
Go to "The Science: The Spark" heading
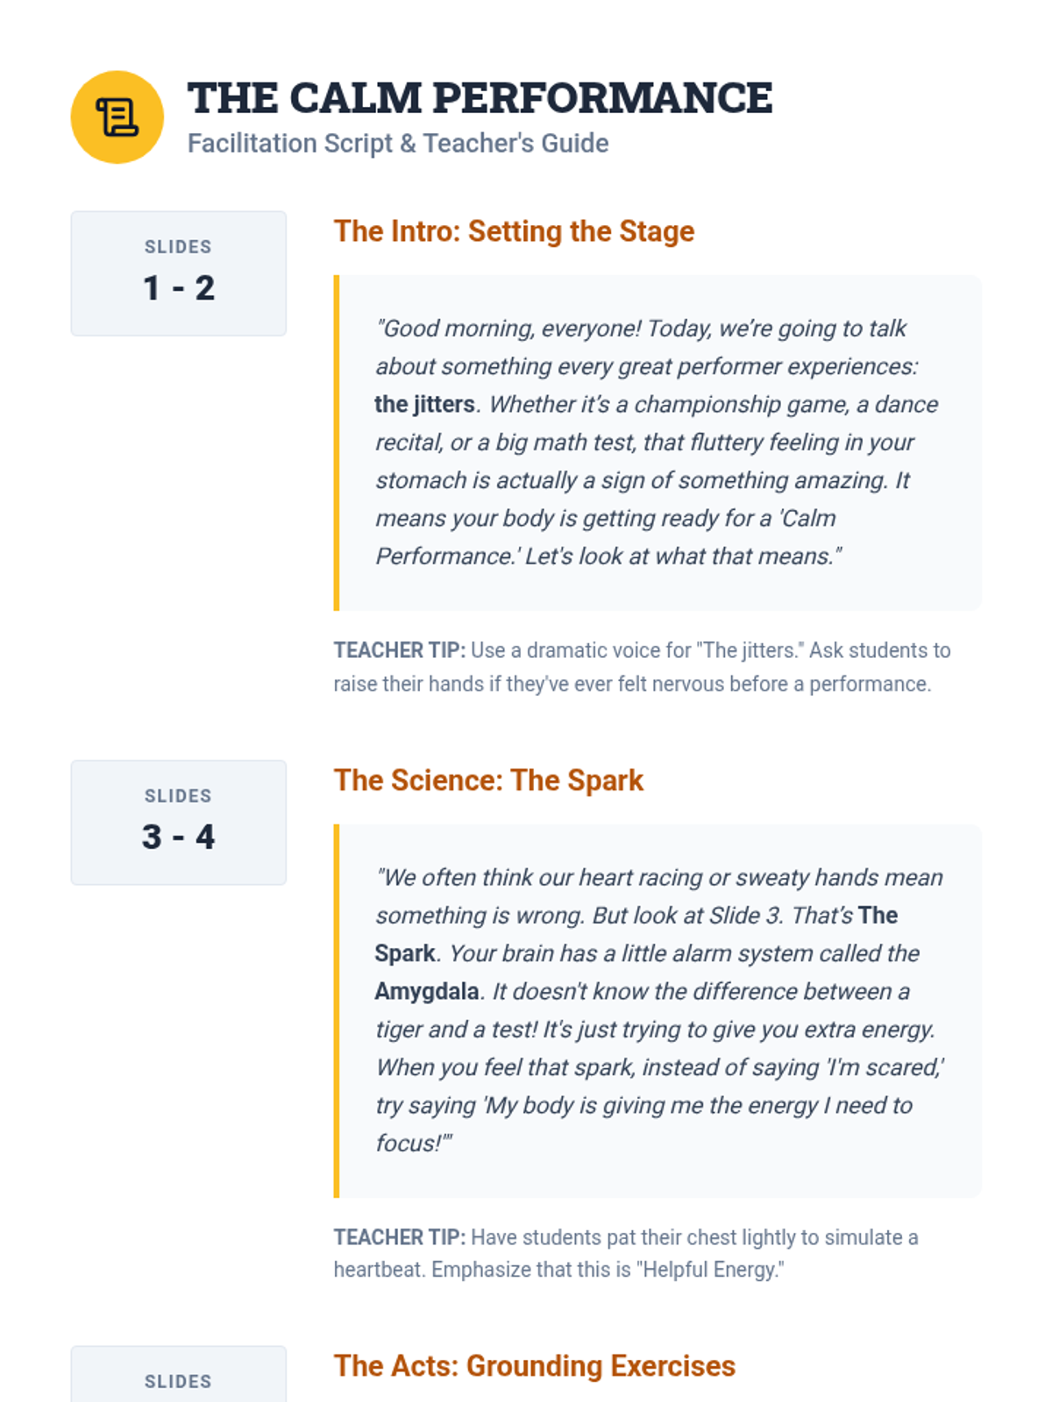[488, 781]
